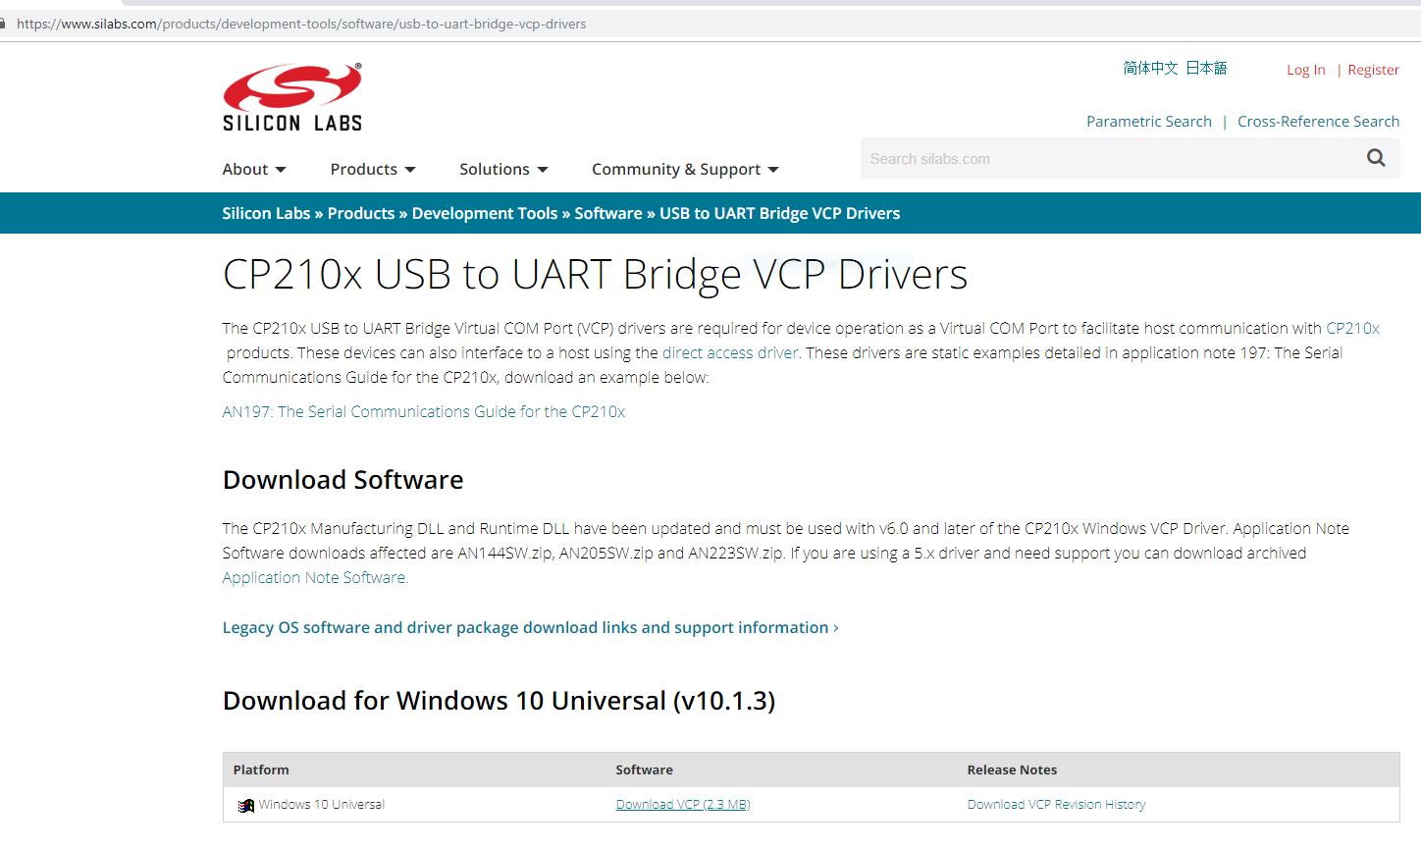Open Community & Support dropdown

[x=685, y=169]
